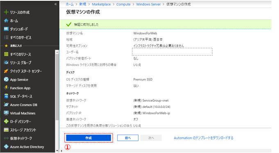The width and height of the screenshot is (279, 153).
Task: Click the green validation checkmark icon
Action: [x=69, y=24]
